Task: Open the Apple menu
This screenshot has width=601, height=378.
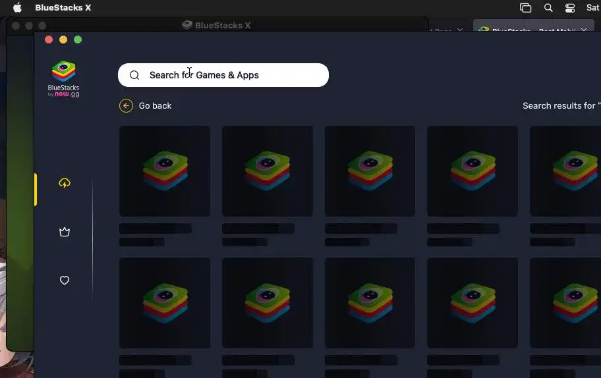Action: click(17, 7)
